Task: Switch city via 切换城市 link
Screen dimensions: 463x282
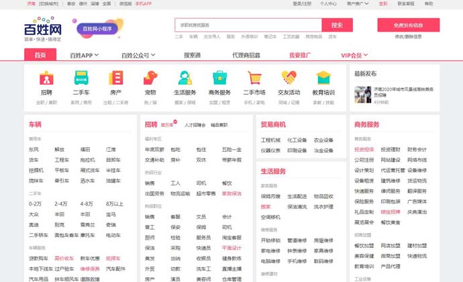Action: [49, 4]
